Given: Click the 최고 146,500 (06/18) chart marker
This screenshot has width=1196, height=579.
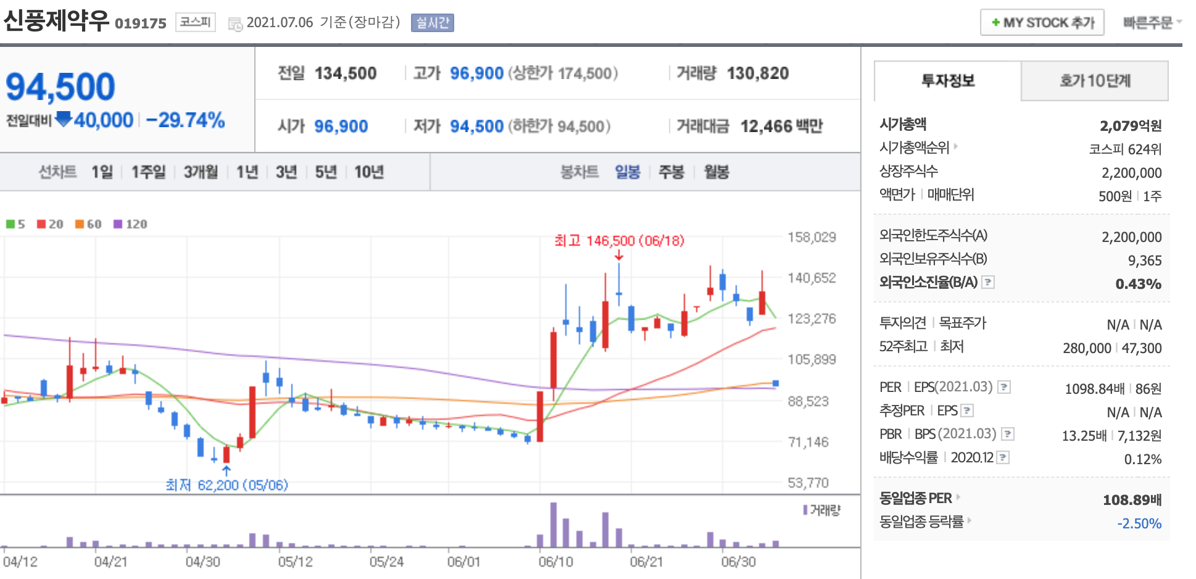Looking at the screenshot, I should 619,241.
